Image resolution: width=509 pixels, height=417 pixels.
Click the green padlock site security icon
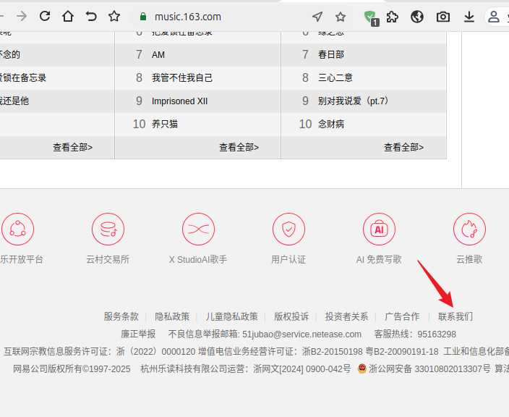point(143,17)
